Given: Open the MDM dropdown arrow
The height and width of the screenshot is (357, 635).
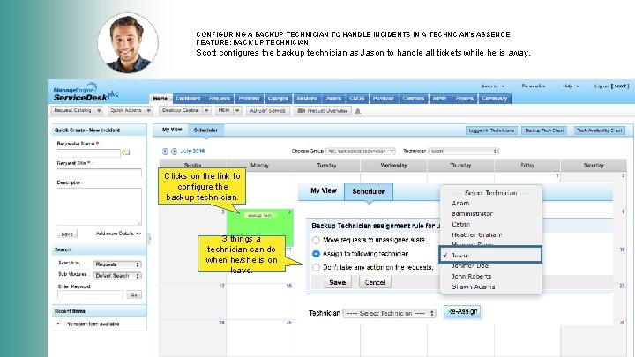Looking at the screenshot, I should tap(237, 110).
